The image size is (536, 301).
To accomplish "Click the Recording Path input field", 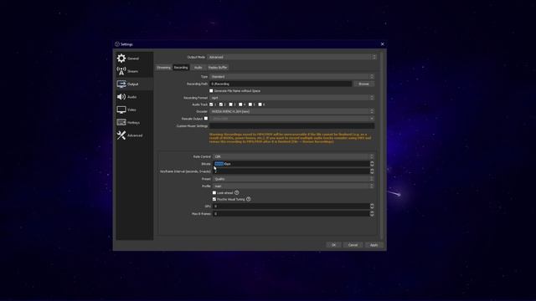I will (x=281, y=84).
